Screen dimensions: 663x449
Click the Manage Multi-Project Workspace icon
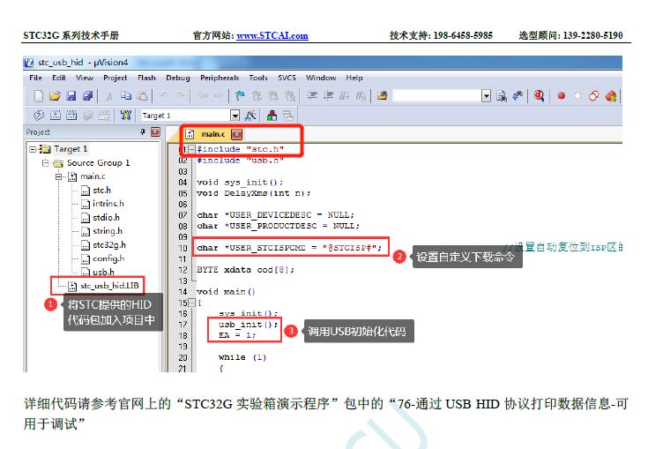288,115
